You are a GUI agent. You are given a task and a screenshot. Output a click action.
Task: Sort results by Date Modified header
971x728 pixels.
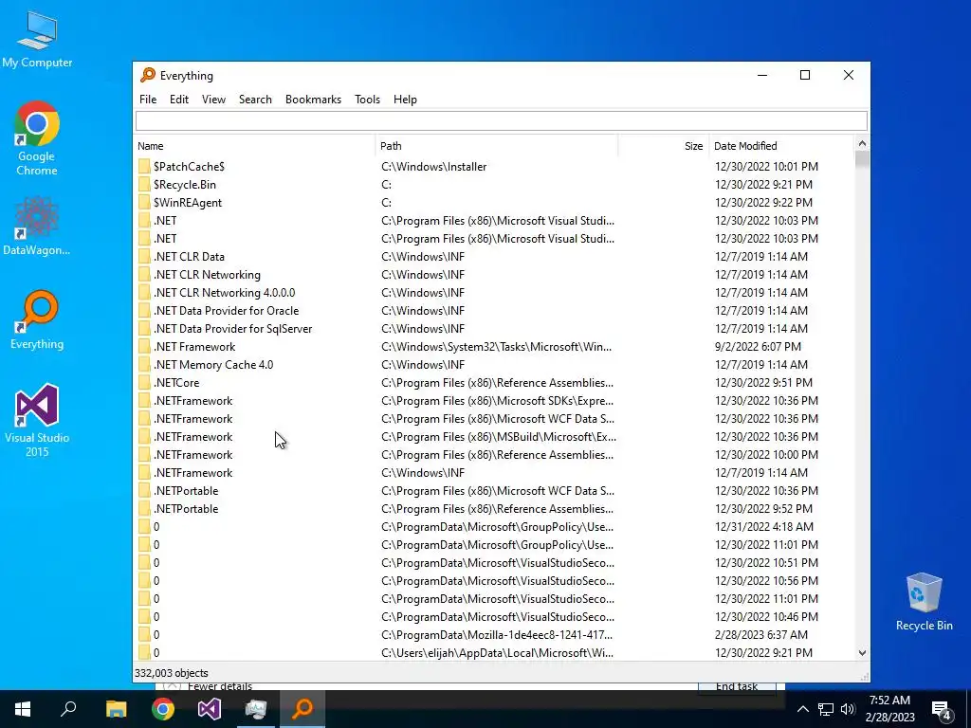coord(781,146)
